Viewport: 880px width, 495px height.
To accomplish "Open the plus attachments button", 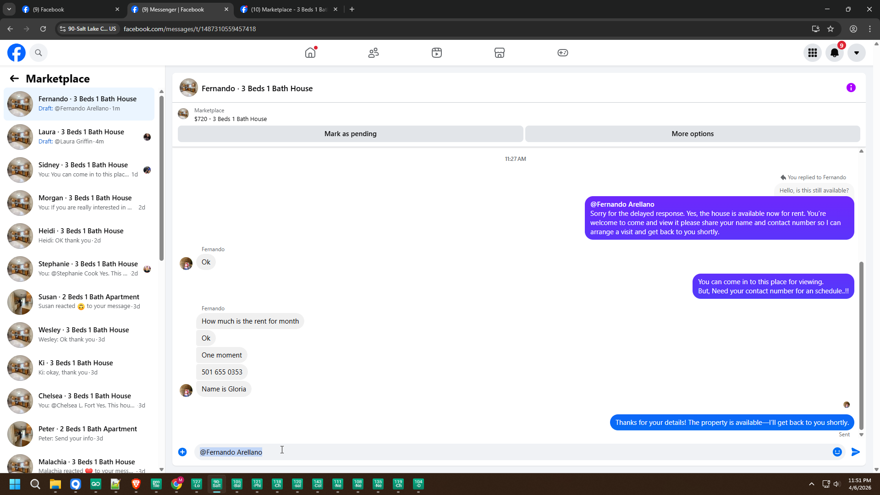I will tap(182, 452).
